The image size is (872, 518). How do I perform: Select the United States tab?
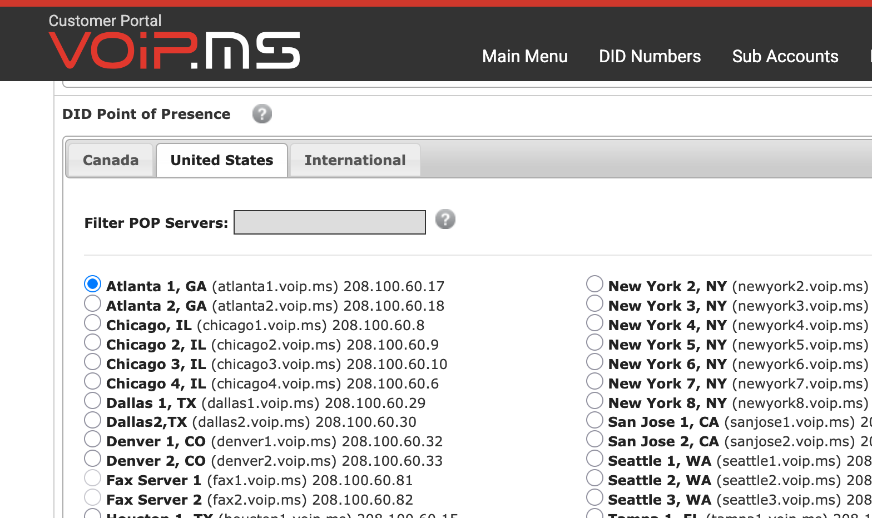[221, 160]
